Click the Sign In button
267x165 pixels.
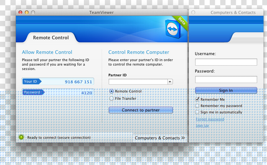click(x=226, y=90)
